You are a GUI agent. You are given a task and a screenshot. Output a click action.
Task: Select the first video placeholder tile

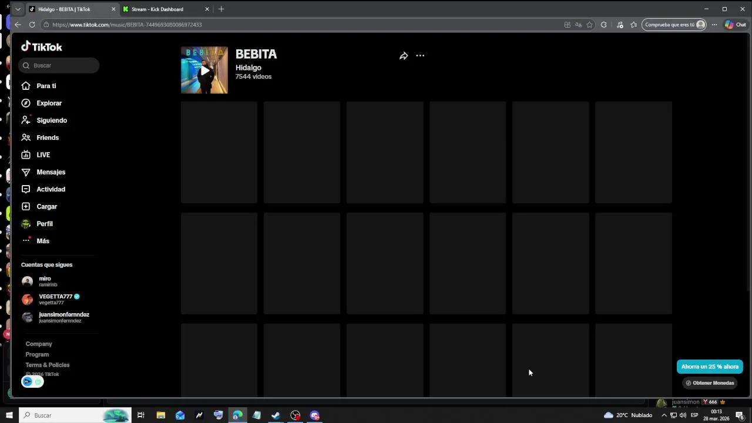click(x=219, y=153)
